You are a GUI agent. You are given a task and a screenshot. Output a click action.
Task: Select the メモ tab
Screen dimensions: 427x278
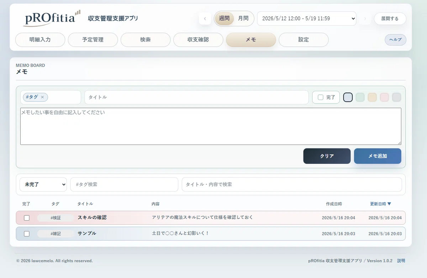pyautogui.click(x=251, y=40)
